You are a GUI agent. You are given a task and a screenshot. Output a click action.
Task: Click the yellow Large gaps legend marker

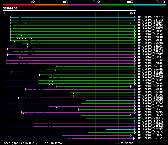pyautogui.click(x=22, y=143)
